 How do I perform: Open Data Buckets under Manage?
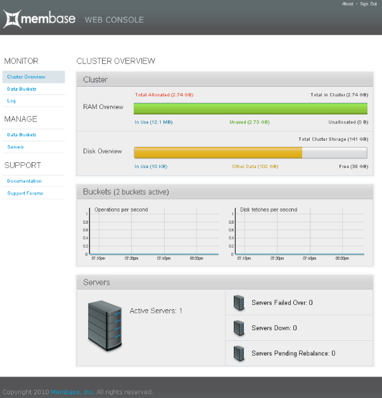pyautogui.click(x=22, y=135)
